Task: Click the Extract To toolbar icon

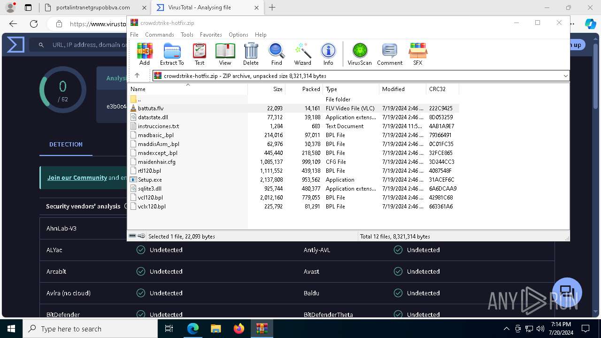Action: [172, 54]
